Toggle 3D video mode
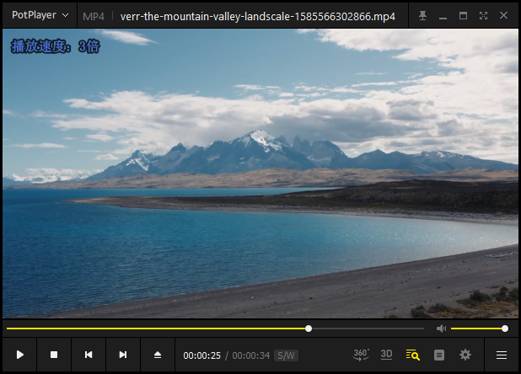Image resolution: width=521 pixels, height=374 pixels. (x=386, y=355)
